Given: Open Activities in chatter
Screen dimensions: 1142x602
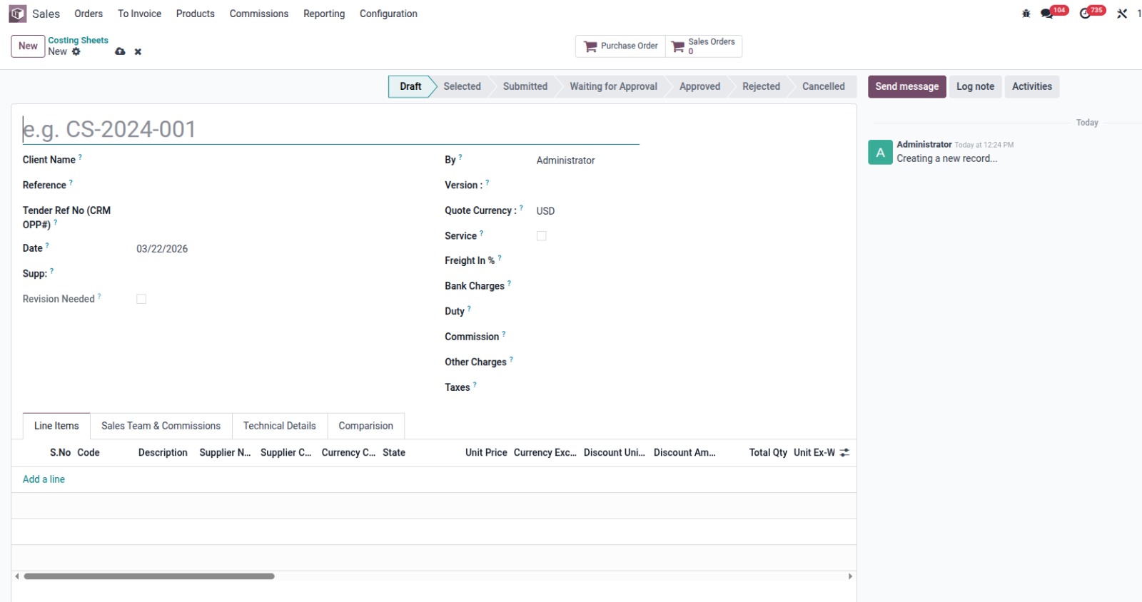Looking at the screenshot, I should [1032, 86].
